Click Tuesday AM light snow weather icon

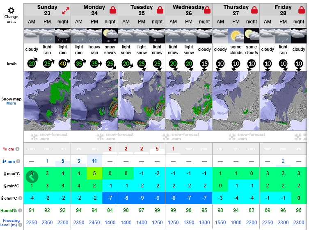(x=126, y=36)
